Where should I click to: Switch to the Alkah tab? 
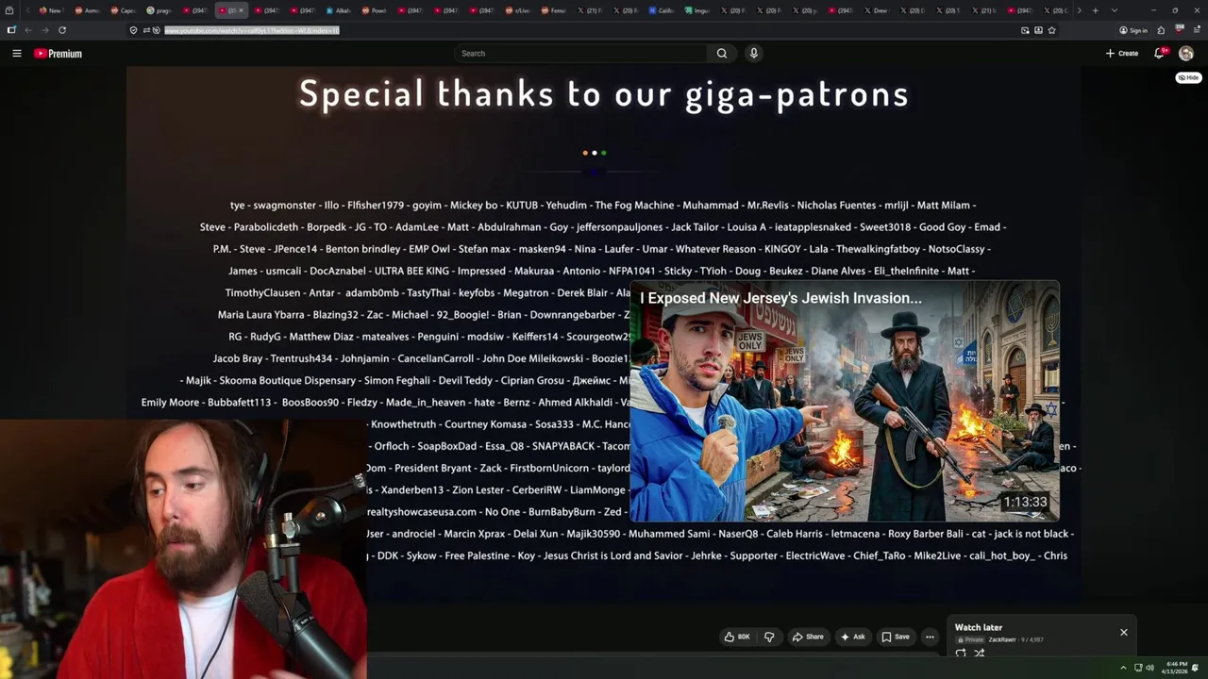(338, 10)
